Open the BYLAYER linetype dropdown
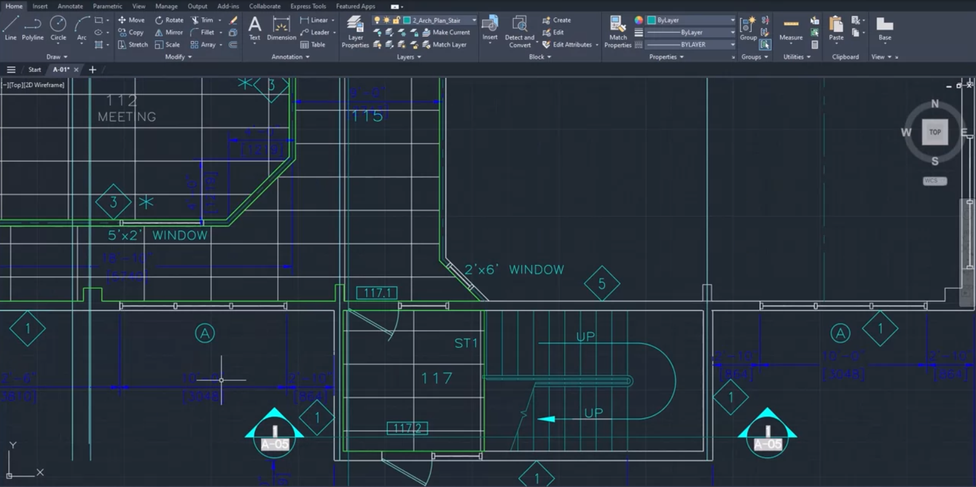This screenshot has height=487, width=976. [732, 45]
